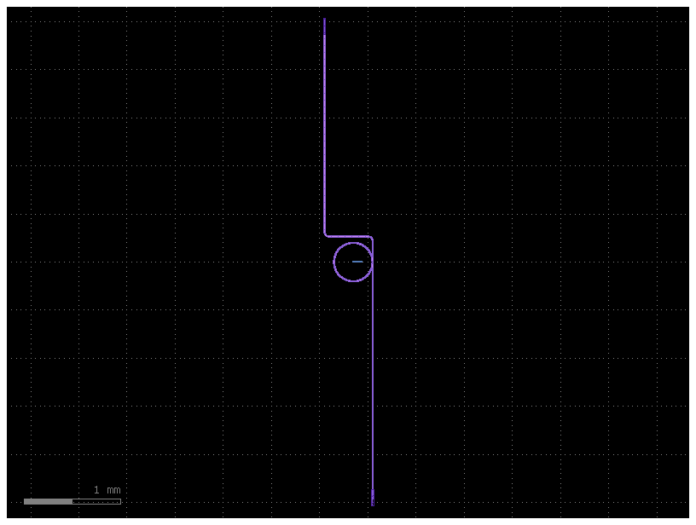This screenshot has height=525, width=696.
Task: Click the blue marker inside the circle
Action: [x=357, y=262]
